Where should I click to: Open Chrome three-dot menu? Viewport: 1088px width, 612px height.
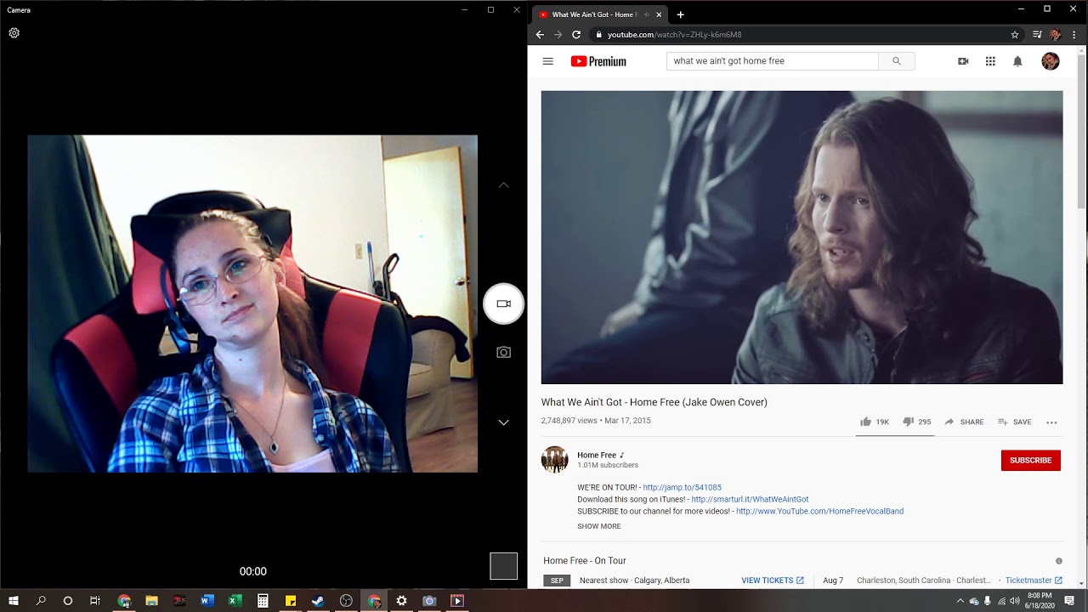coord(1074,35)
